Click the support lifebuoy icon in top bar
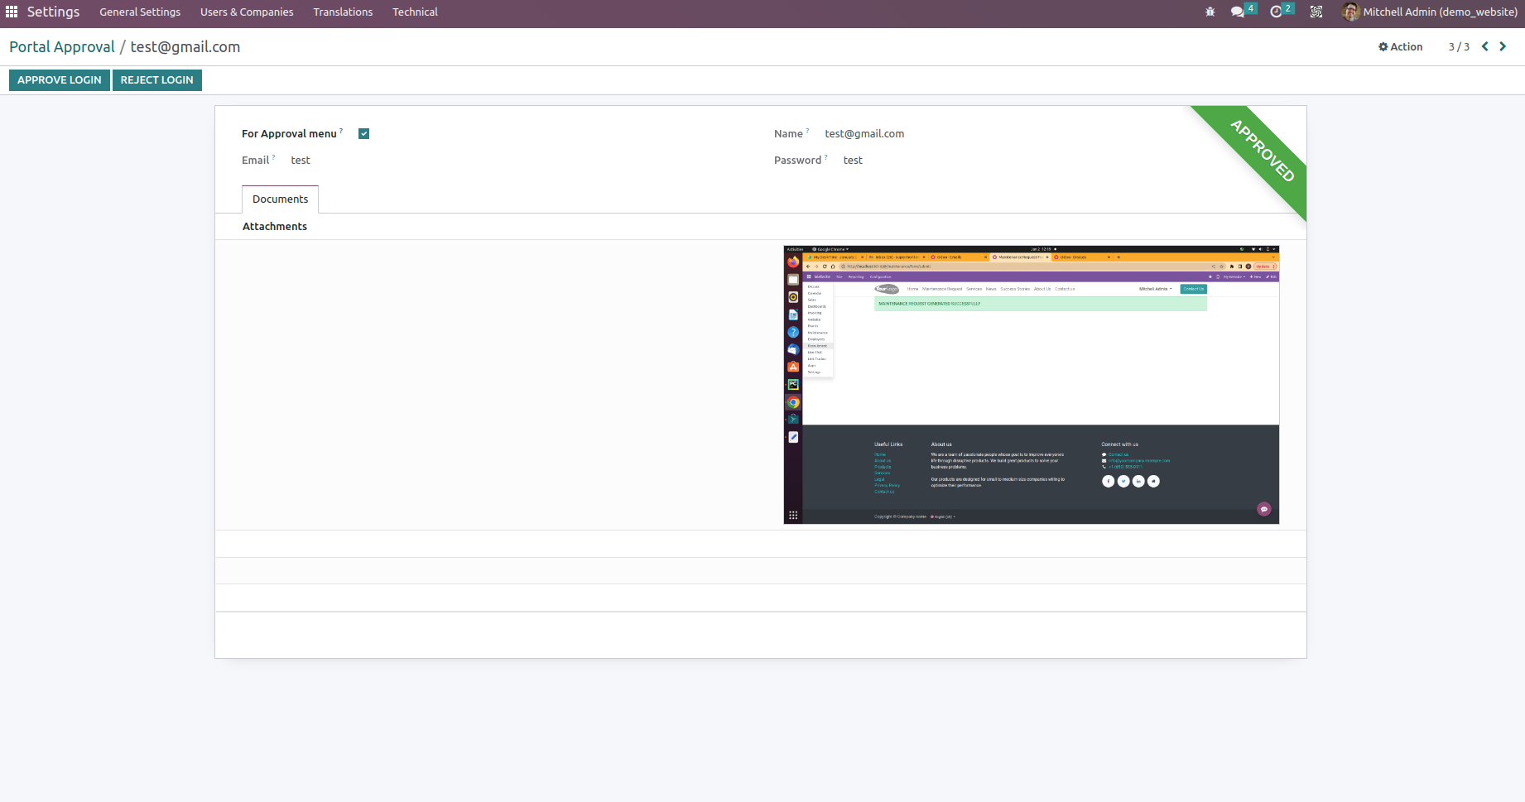 1316,12
